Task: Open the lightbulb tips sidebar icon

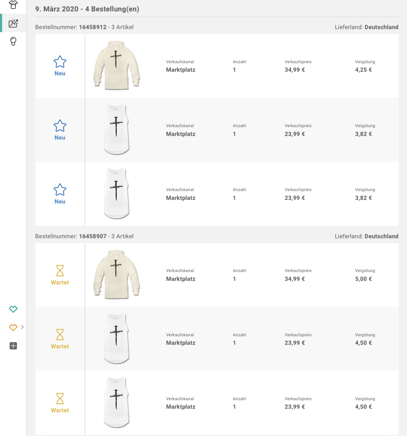Action: pyautogui.click(x=13, y=41)
